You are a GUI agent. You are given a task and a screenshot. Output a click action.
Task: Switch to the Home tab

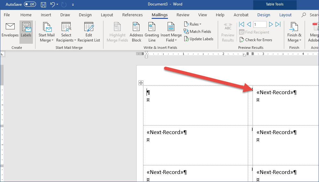[26, 15]
